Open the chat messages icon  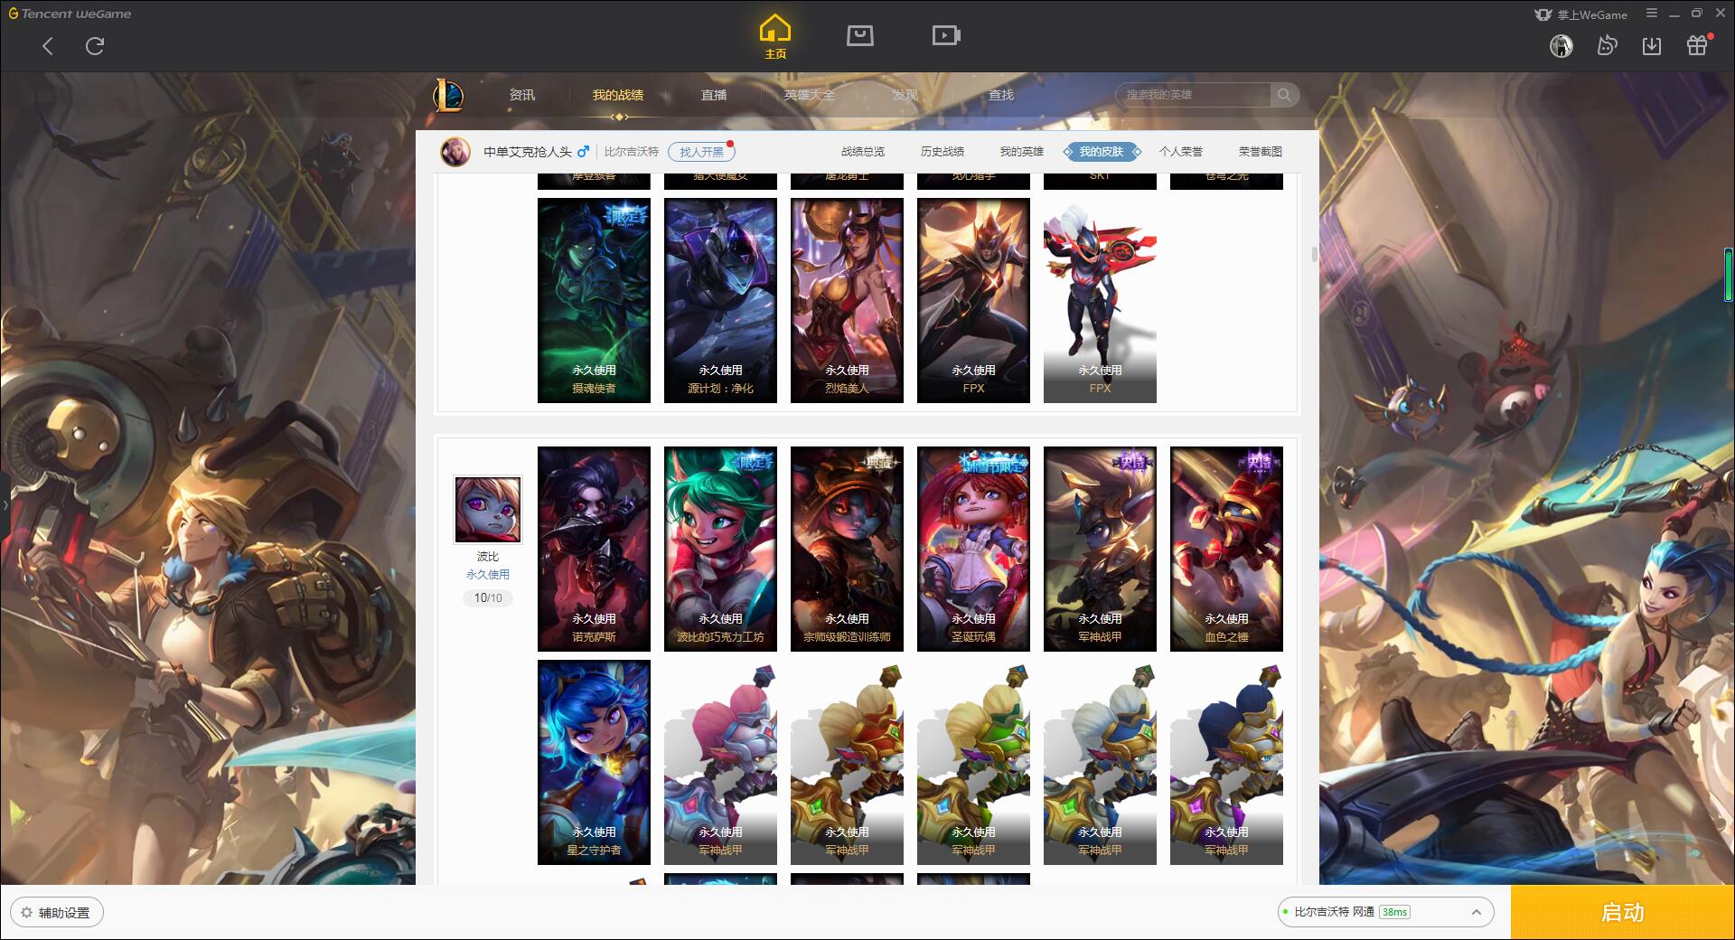tap(1607, 46)
